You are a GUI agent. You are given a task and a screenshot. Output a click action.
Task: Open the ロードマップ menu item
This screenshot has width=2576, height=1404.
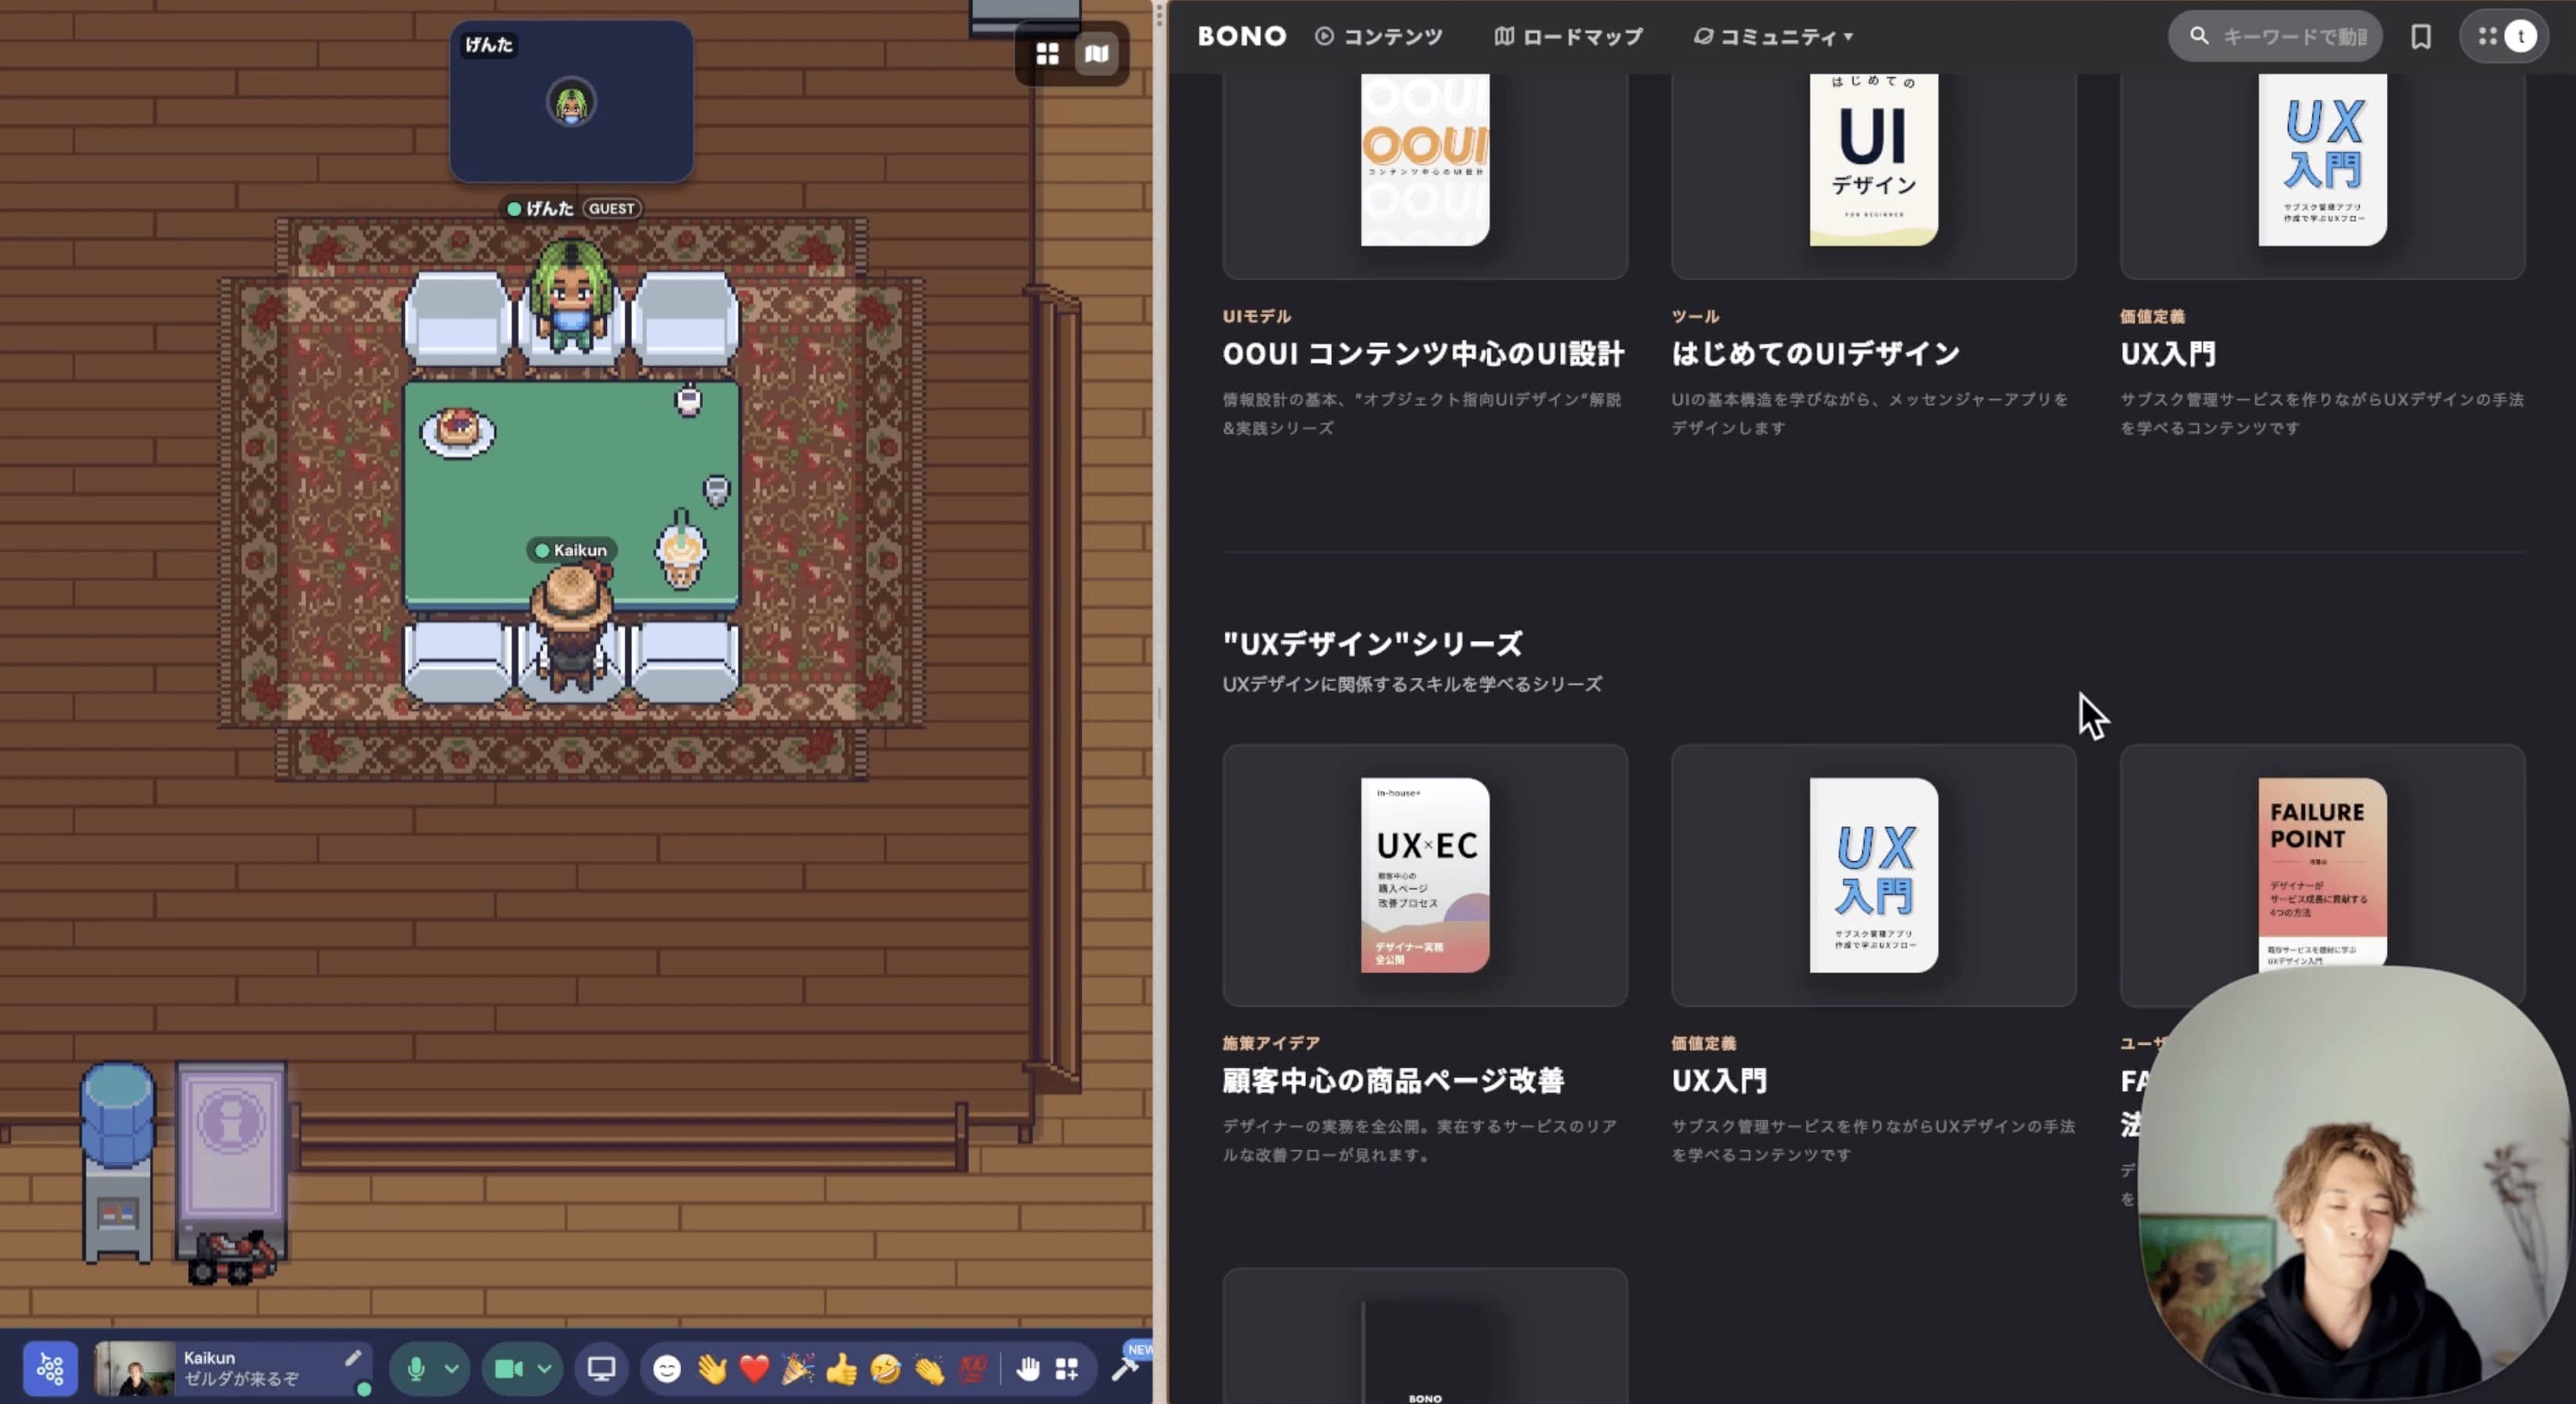pos(1568,36)
